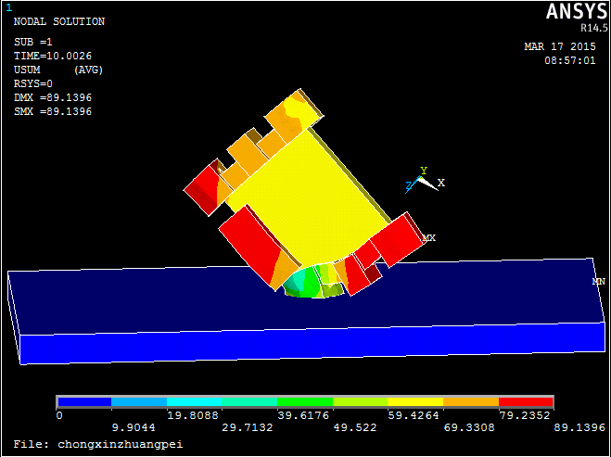Pick the multicolored curved contact segment
The image size is (611, 457).
315,281
